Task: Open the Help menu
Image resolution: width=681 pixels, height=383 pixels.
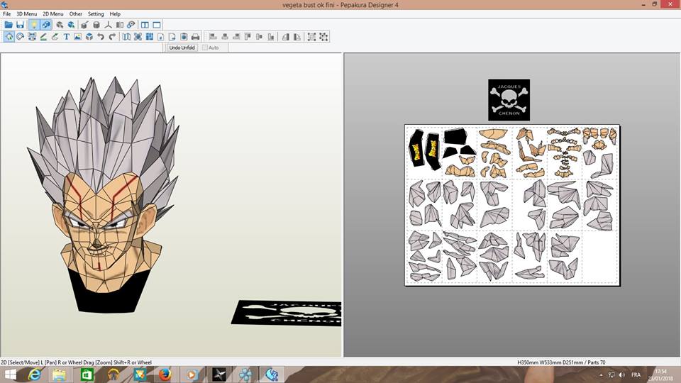Action: tap(115, 14)
